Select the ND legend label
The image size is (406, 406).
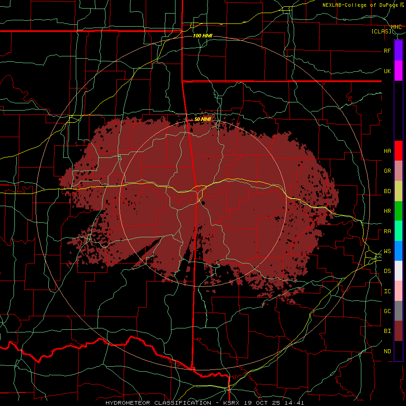[388, 351]
